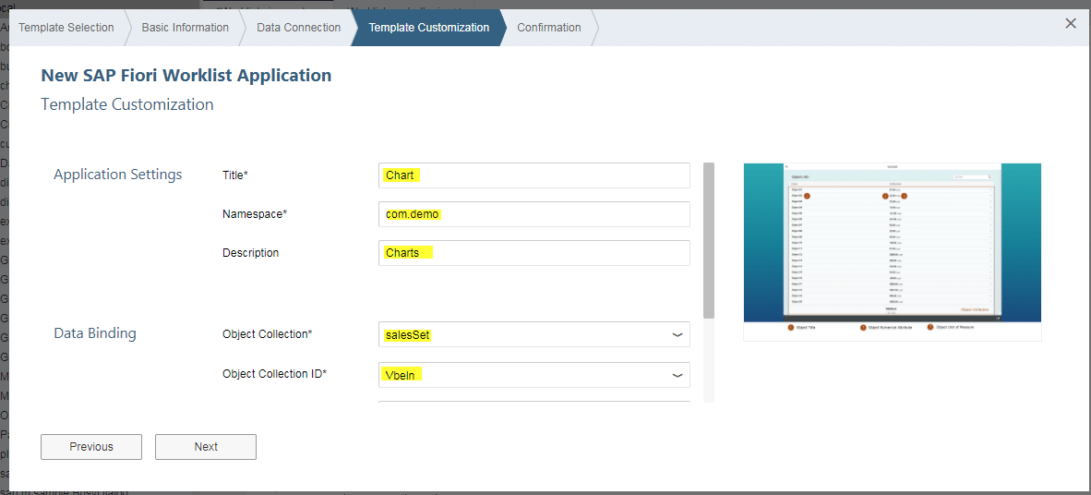Jump to the Data Connection step

[x=298, y=28]
